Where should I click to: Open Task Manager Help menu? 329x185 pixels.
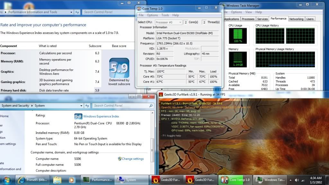(259, 12)
